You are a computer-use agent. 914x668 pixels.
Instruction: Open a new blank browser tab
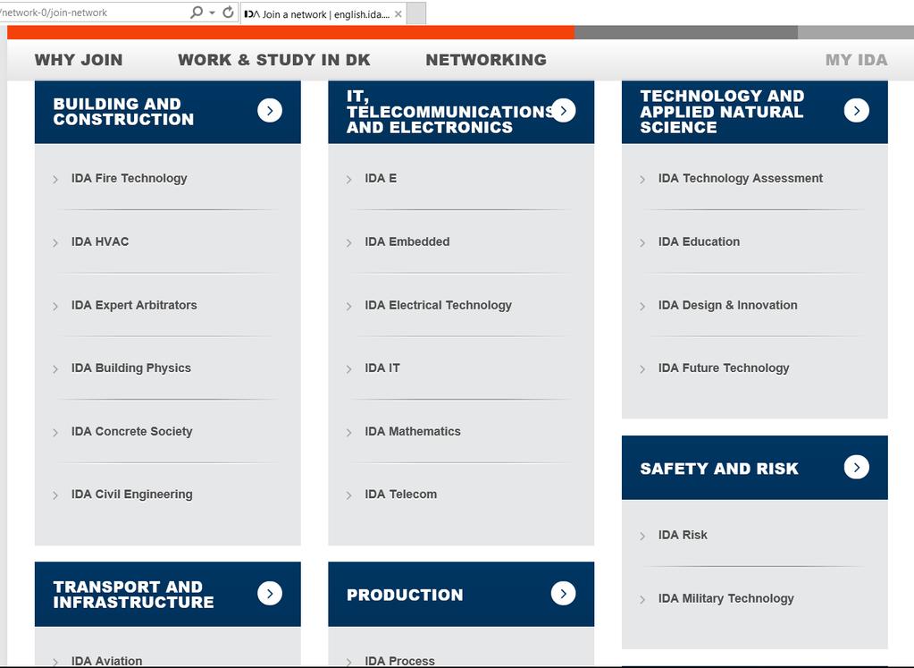tap(416, 14)
